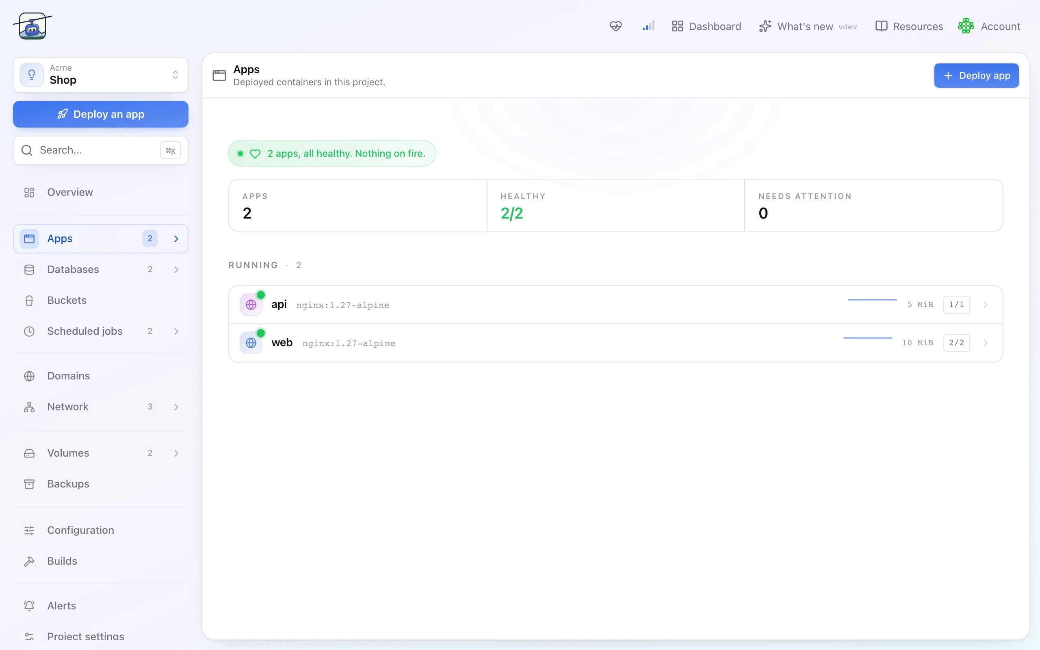Click the Builds hammer icon
Viewport: 1040px width, 650px height.
click(29, 561)
